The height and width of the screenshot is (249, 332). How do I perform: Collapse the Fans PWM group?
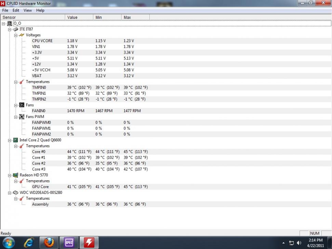16,117
